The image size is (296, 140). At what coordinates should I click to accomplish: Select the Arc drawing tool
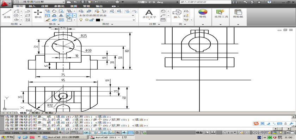point(17,11)
